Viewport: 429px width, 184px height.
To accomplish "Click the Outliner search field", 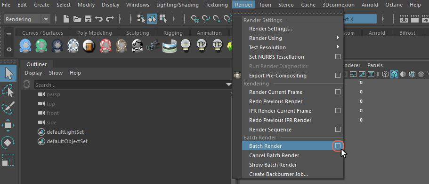I will pyautogui.click(x=130, y=85).
